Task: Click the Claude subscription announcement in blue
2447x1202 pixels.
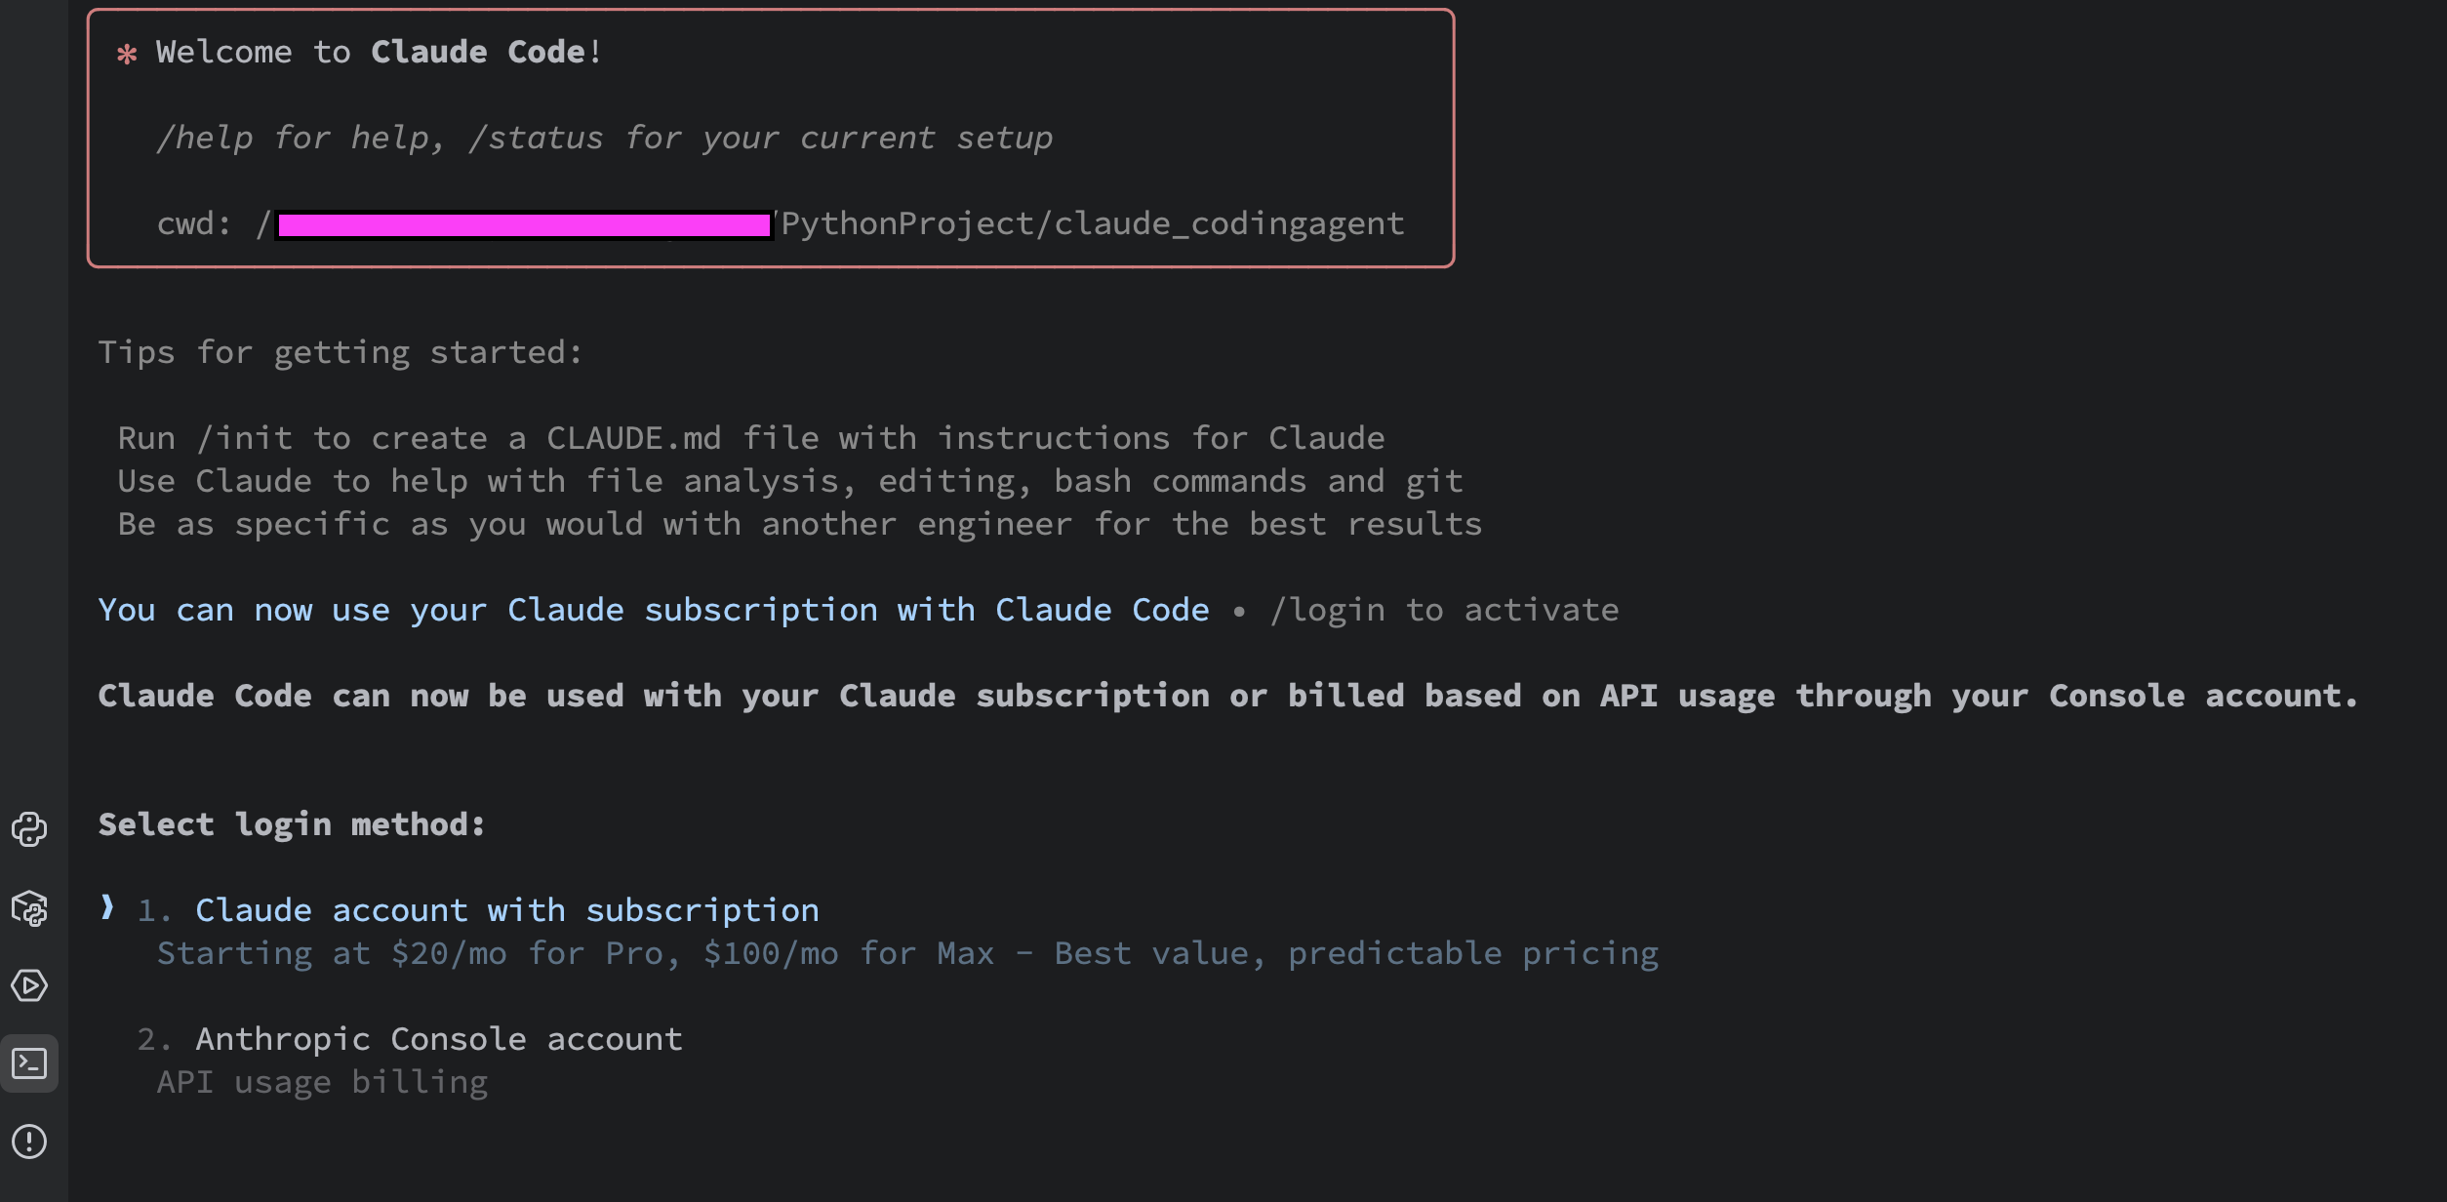Action: pos(653,610)
